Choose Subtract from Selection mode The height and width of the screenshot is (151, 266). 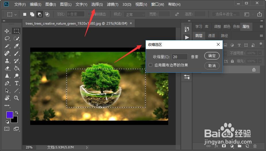[x=39, y=14]
